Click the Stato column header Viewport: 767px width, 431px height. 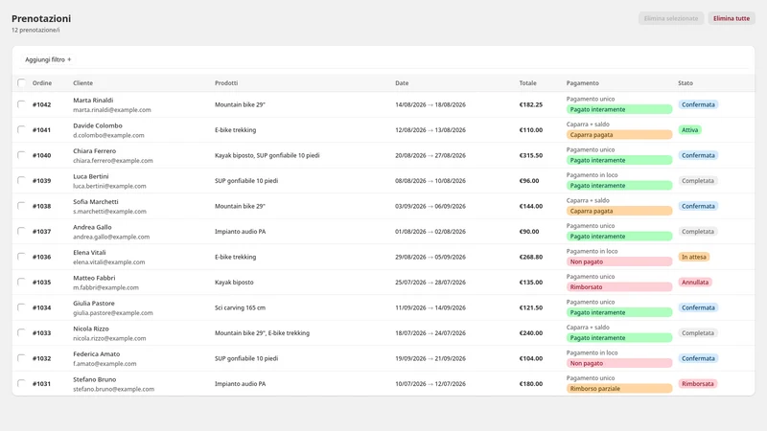686,83
